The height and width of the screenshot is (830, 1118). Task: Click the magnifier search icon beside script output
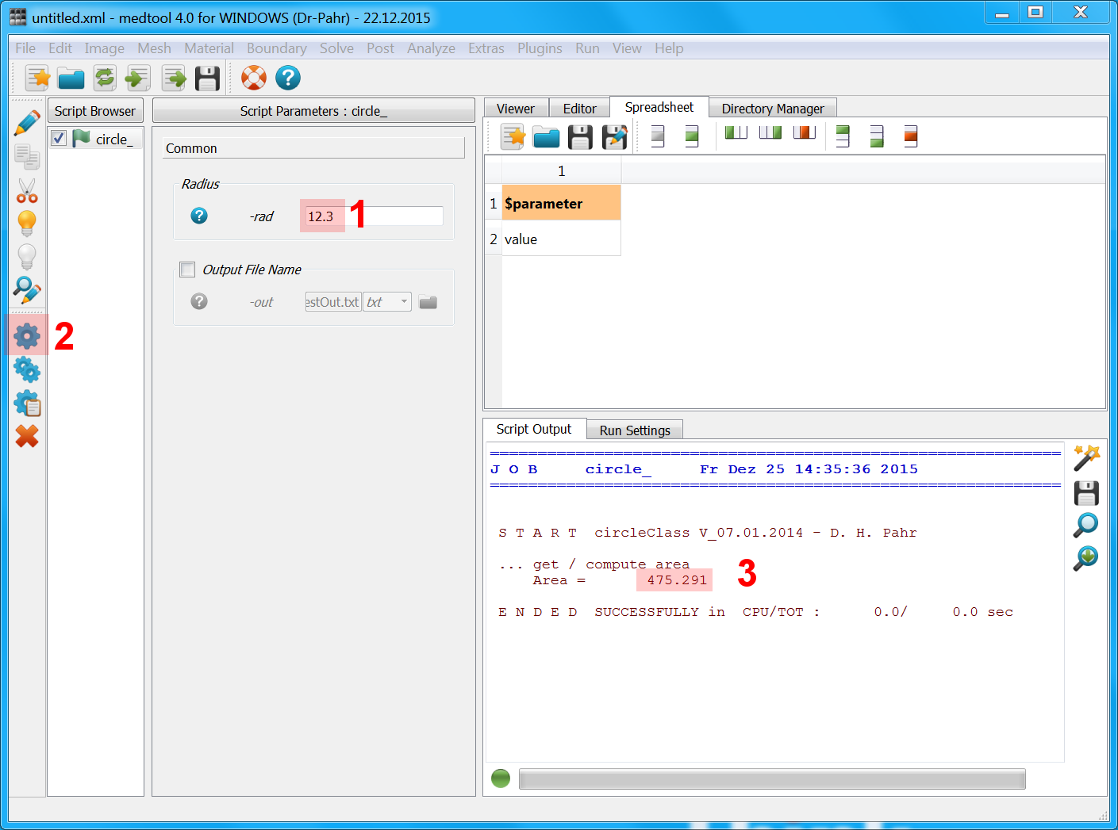coord(1086,525)
